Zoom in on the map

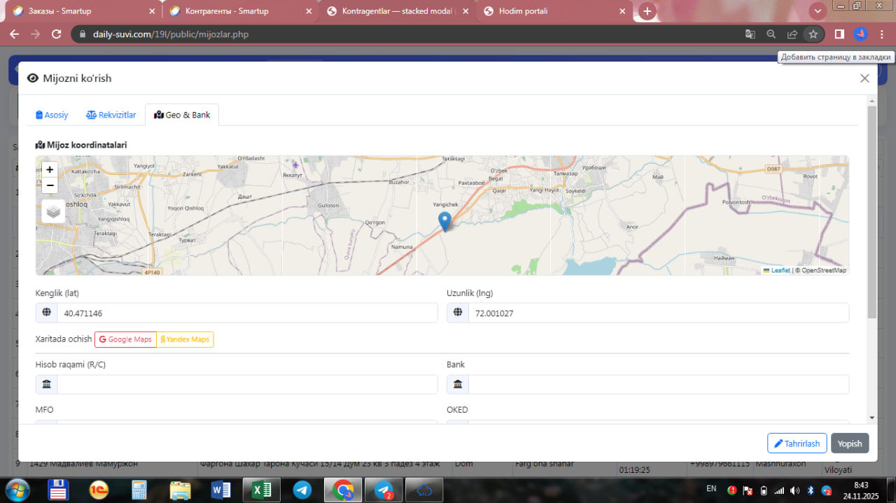tap(50, 170)
